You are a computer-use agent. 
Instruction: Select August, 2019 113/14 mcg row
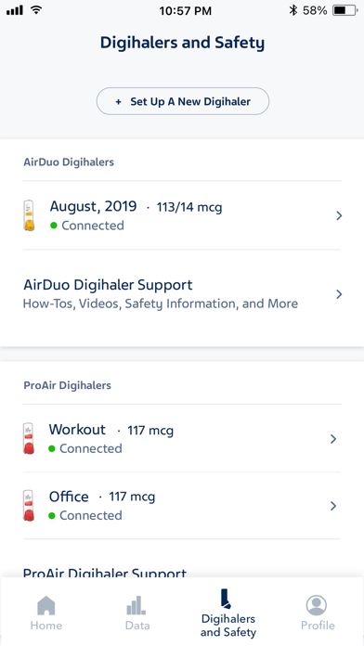point(182,215)
